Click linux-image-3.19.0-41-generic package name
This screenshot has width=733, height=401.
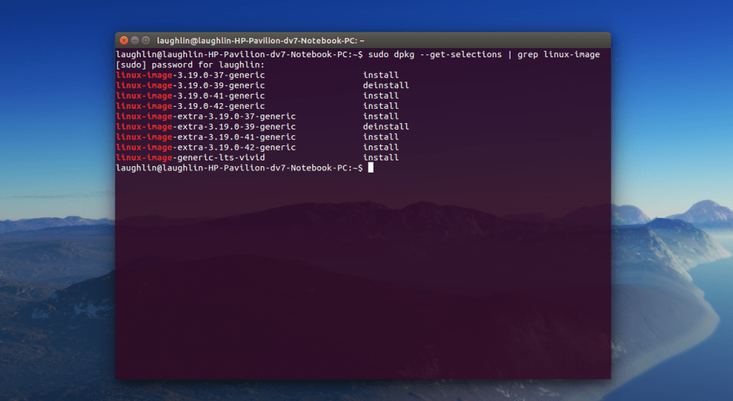(190, 96)
